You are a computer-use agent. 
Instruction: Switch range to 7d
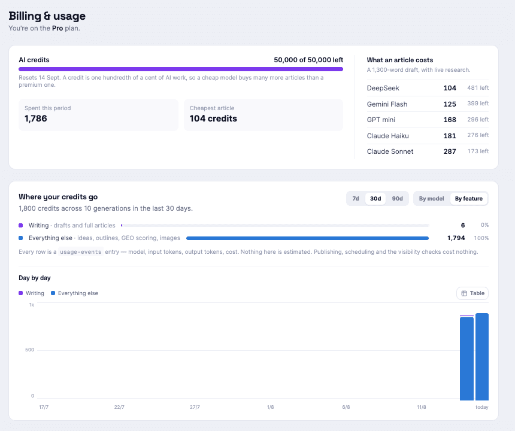coord(355,199)
